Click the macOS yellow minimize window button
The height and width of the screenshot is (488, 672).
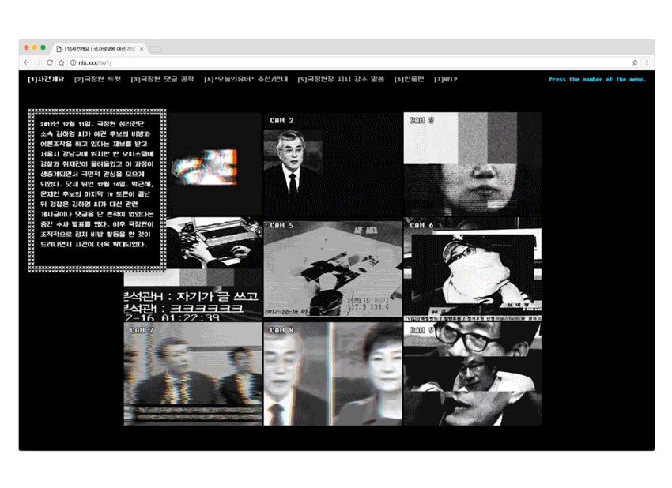[x=35, y=47]
